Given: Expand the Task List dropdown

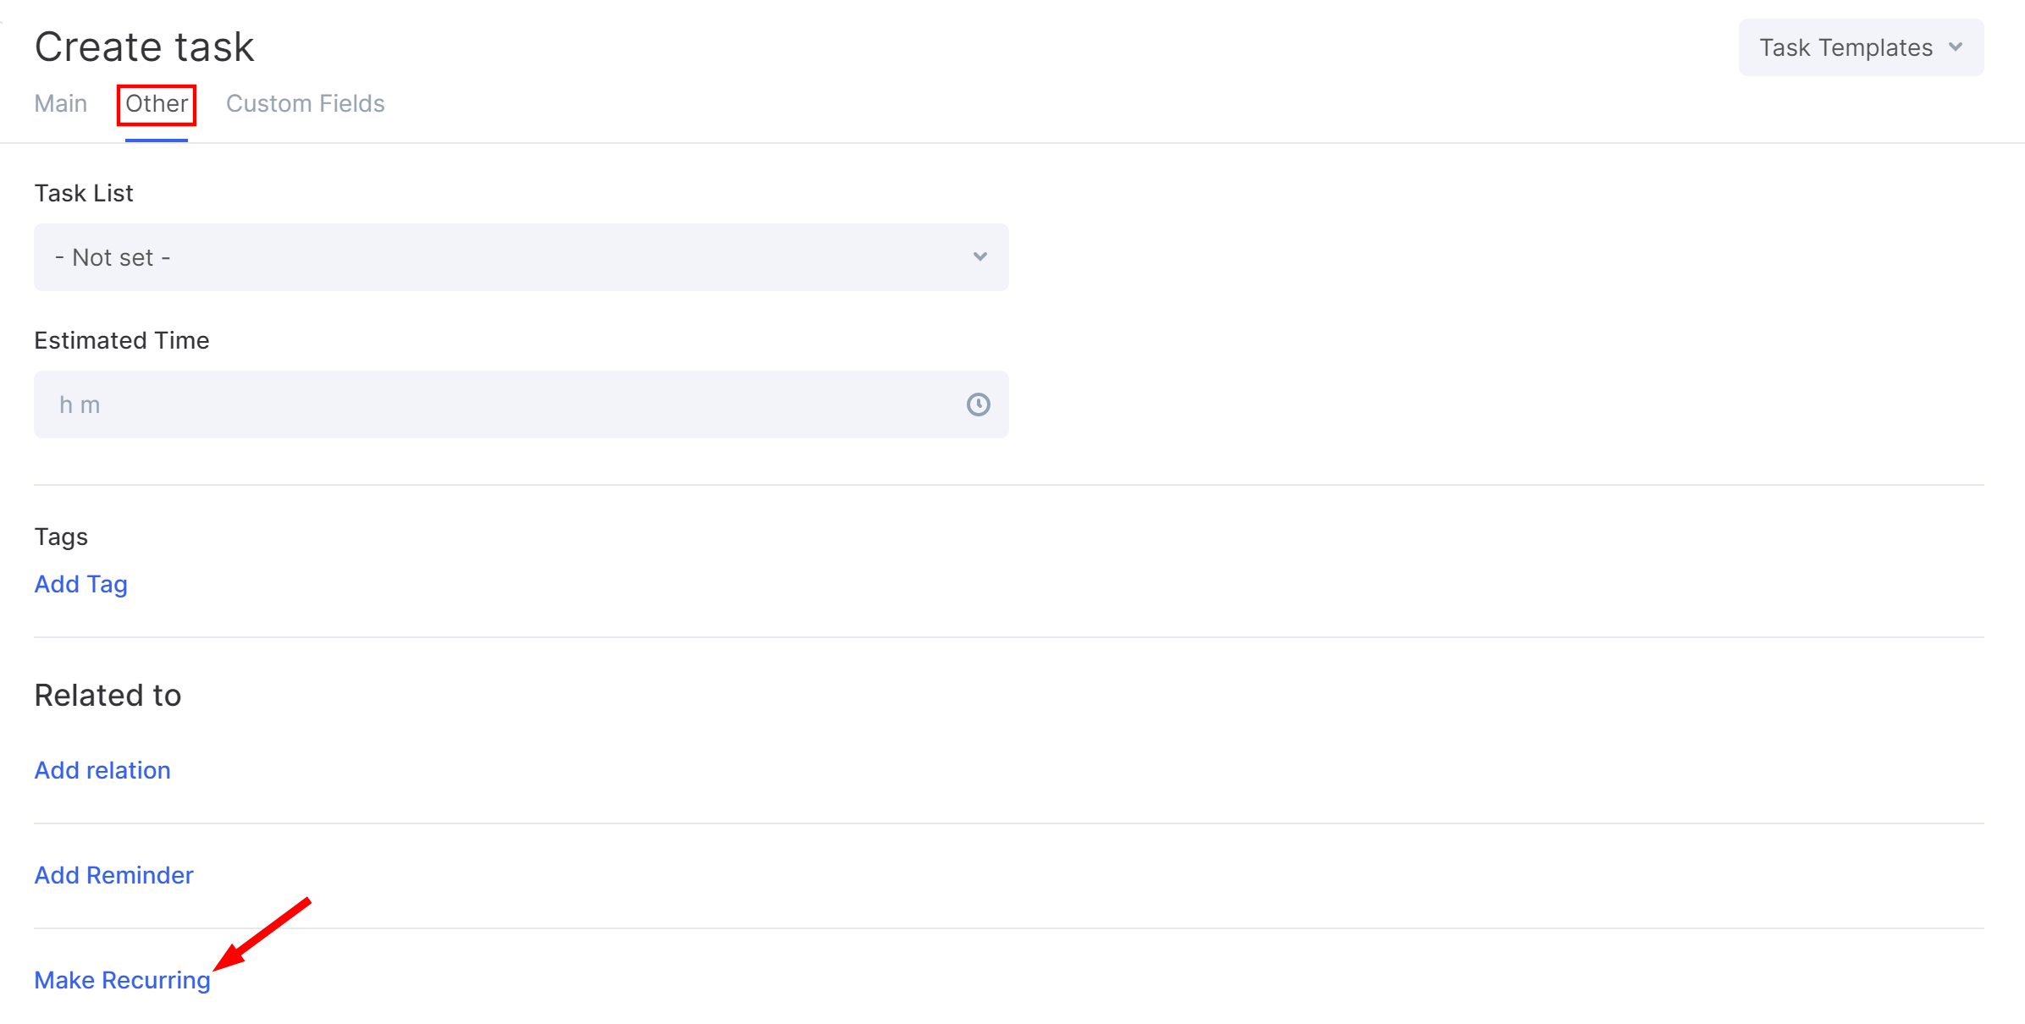Looking at the screenshot, I should 521,257.
